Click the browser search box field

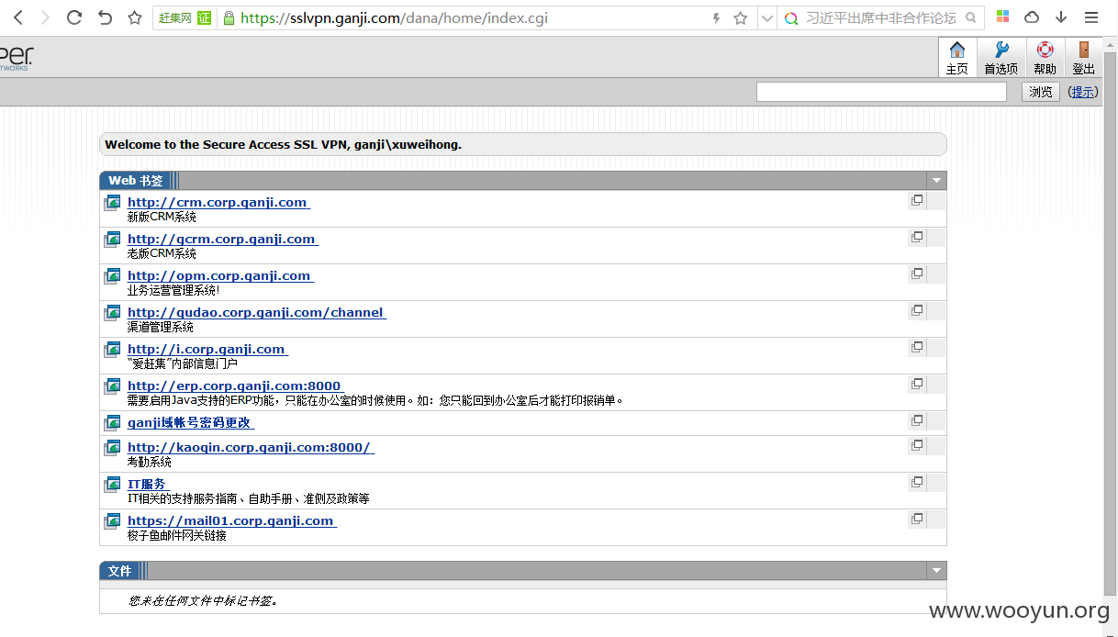pos(879,17)
